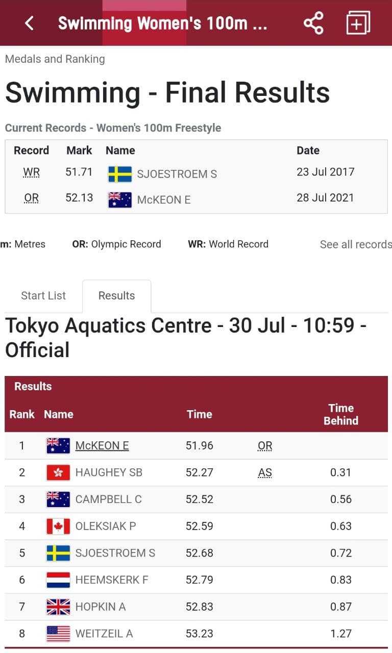This screenshot has width=392, height=653.
Task: Tap the add-to-collection plus icon
Action: point(358,23)
